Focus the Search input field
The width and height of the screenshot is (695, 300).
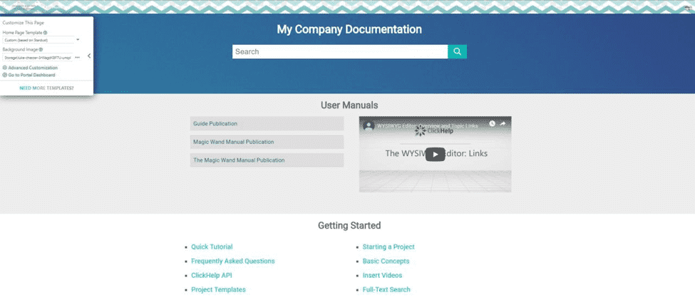point(340,51)
